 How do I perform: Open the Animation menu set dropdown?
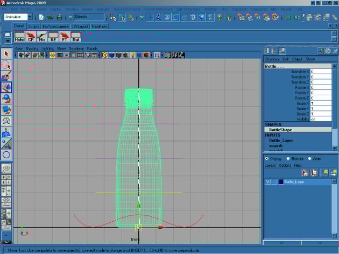18,17
